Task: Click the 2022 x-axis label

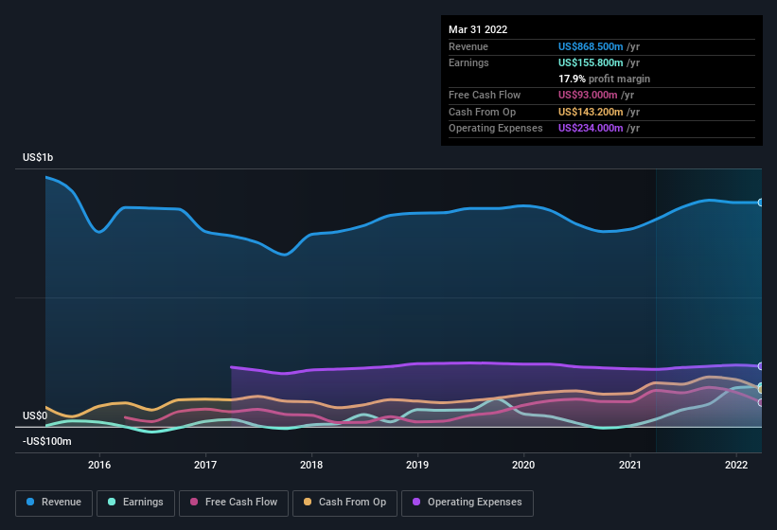Action: coord(736,465)
